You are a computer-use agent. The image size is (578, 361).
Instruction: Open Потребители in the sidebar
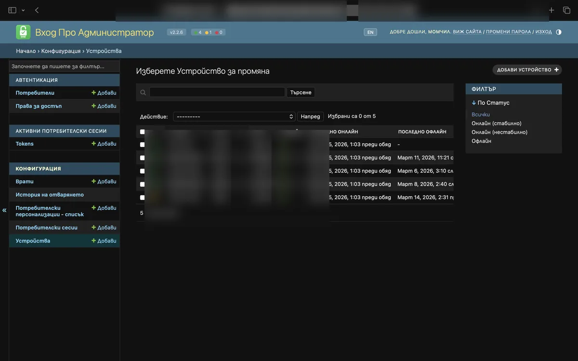tap(35, 93)
